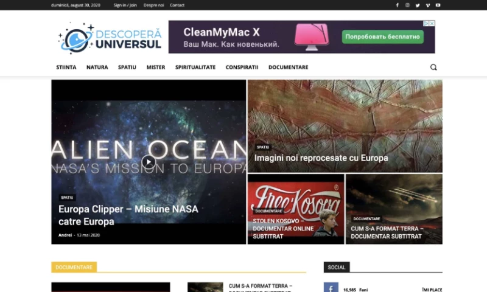Click the Descoperă Universul logo
This screenshot has height=292, width=487.
pyautogui.click(x=110, y=38)
